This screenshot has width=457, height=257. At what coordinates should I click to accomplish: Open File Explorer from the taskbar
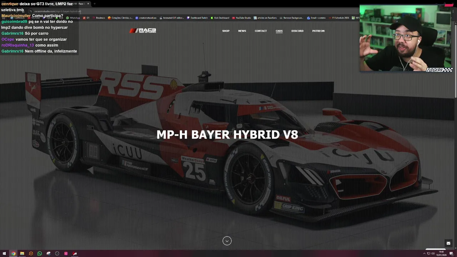(x=22, y=253)
